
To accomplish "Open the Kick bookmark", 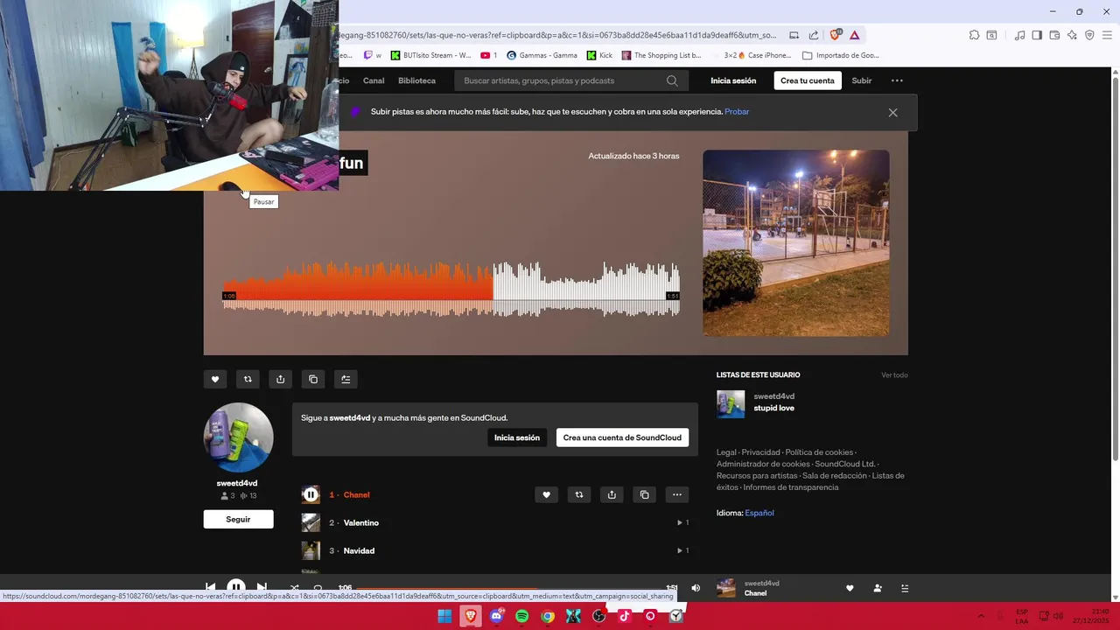I will [599, 55].
